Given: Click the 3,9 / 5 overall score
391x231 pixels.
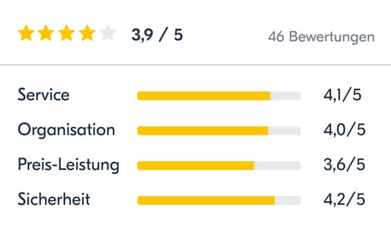Looking at the screenshot, I should click(x=157, y=35).
